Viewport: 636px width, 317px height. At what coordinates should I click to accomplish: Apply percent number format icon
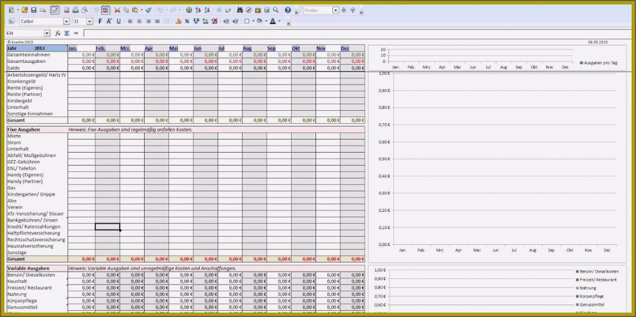[187, 21]
